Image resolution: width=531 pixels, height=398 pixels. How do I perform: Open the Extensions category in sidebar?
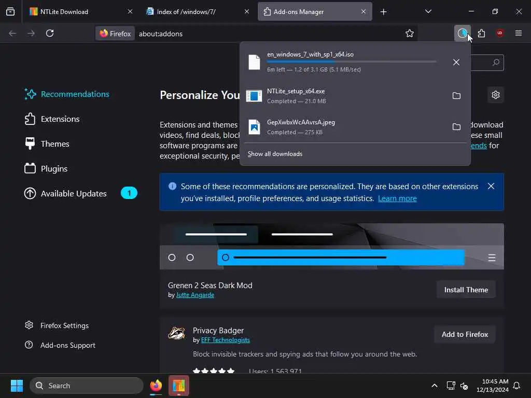52,119
